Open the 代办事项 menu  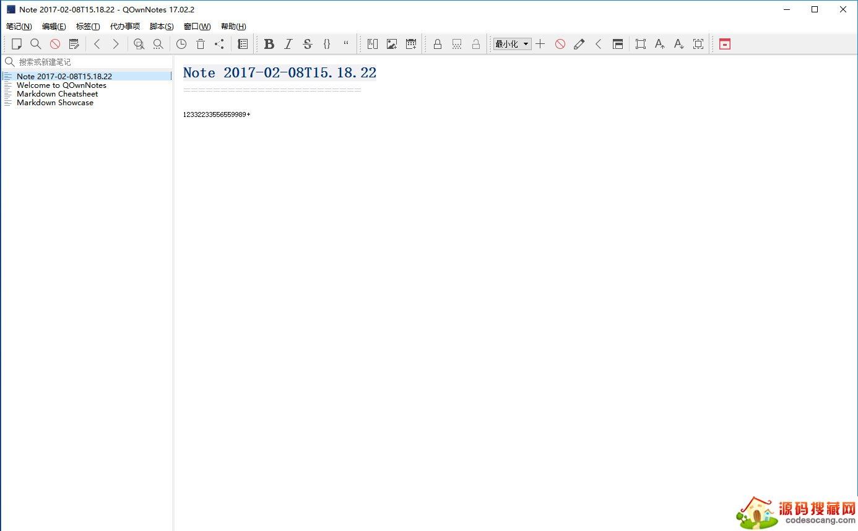(x=125, y=27)
